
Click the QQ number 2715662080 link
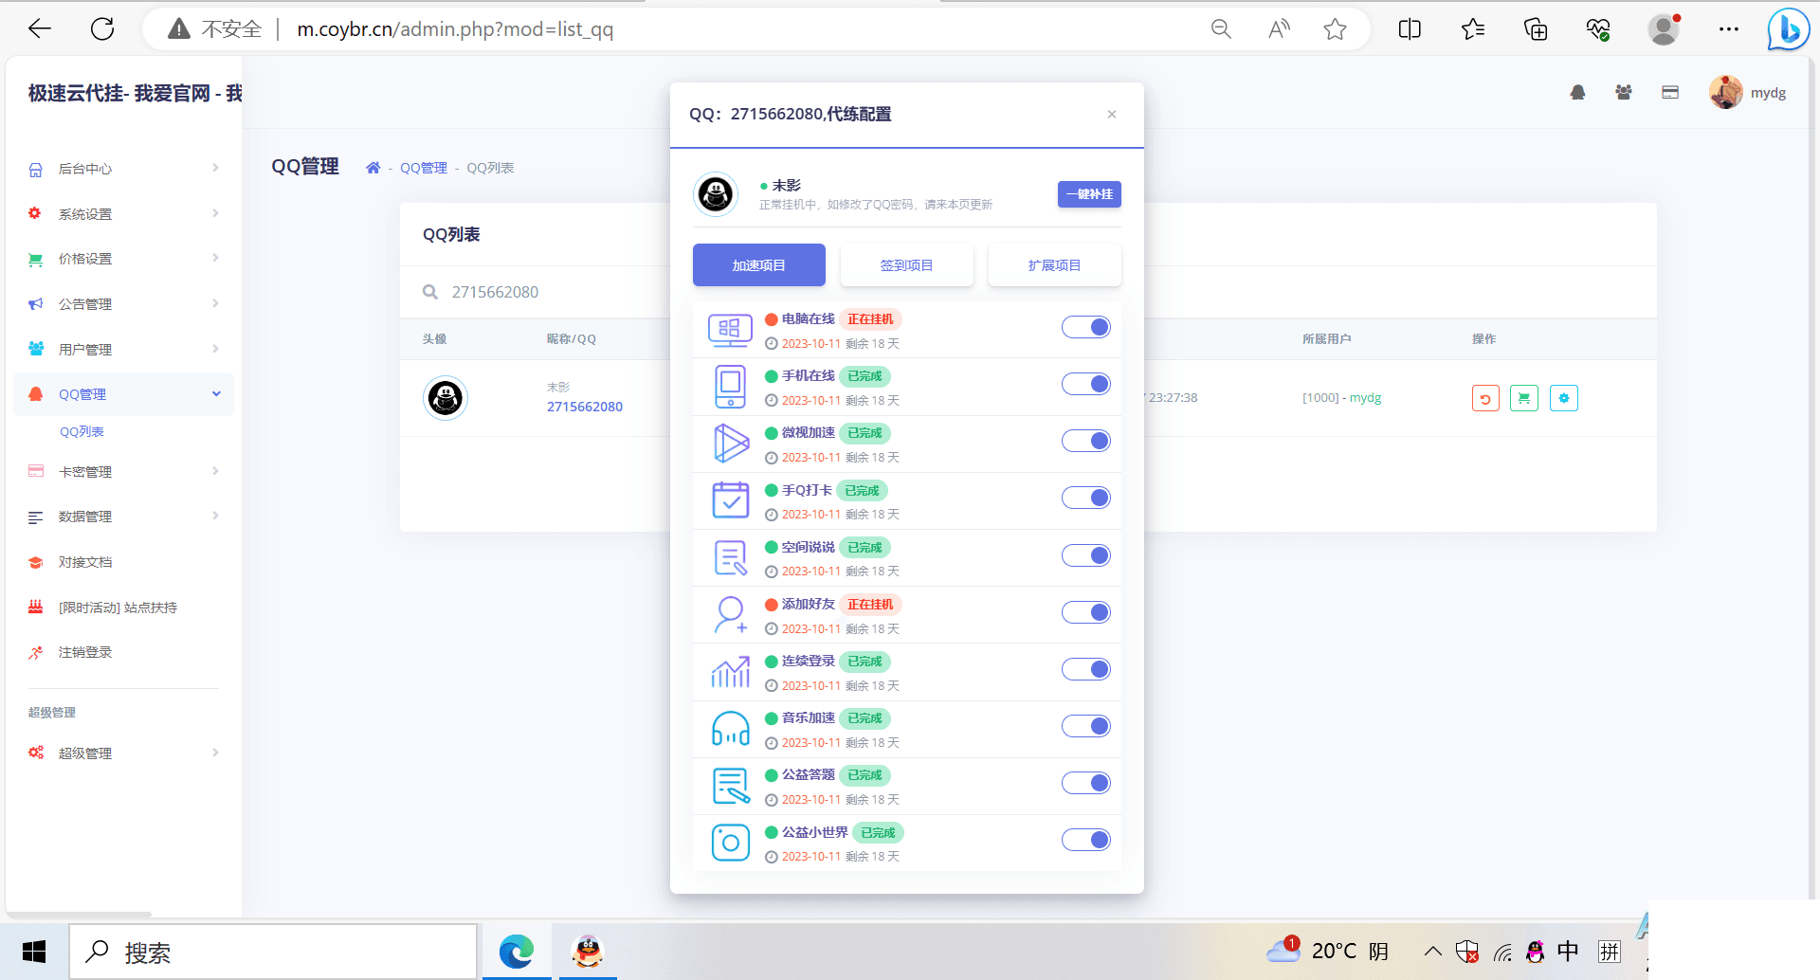point(585,407)
